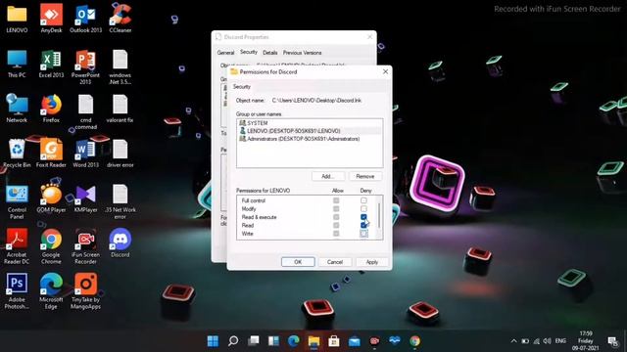
Task: Switch to Security tab in Discord Properties
Action: [x=248, y=52]
